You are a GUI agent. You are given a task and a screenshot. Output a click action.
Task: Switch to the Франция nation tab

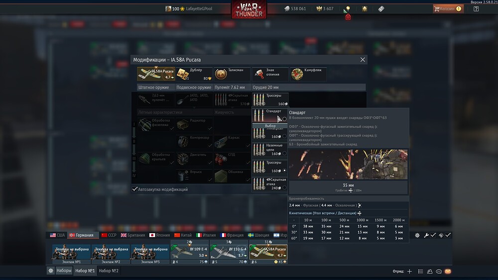(232, 235)
